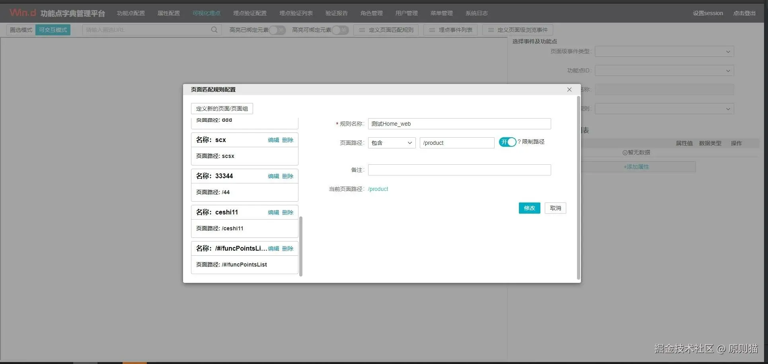The width and height of the screenshot is (768, 364).
Task: Click +添加属性 in the side panel
Action: [x=636, y=167]
